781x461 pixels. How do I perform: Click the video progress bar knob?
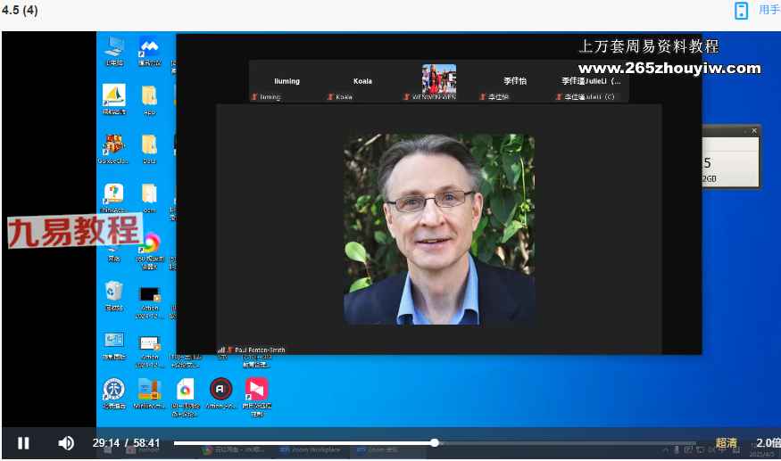click(435, 442)
